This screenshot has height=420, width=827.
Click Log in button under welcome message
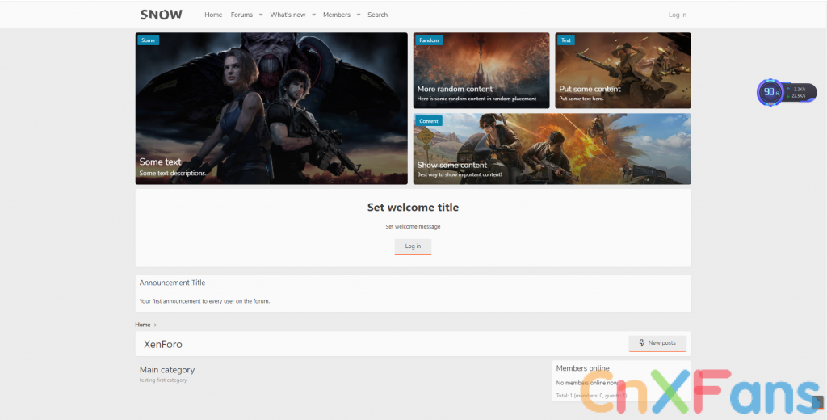tap(413, 246)
